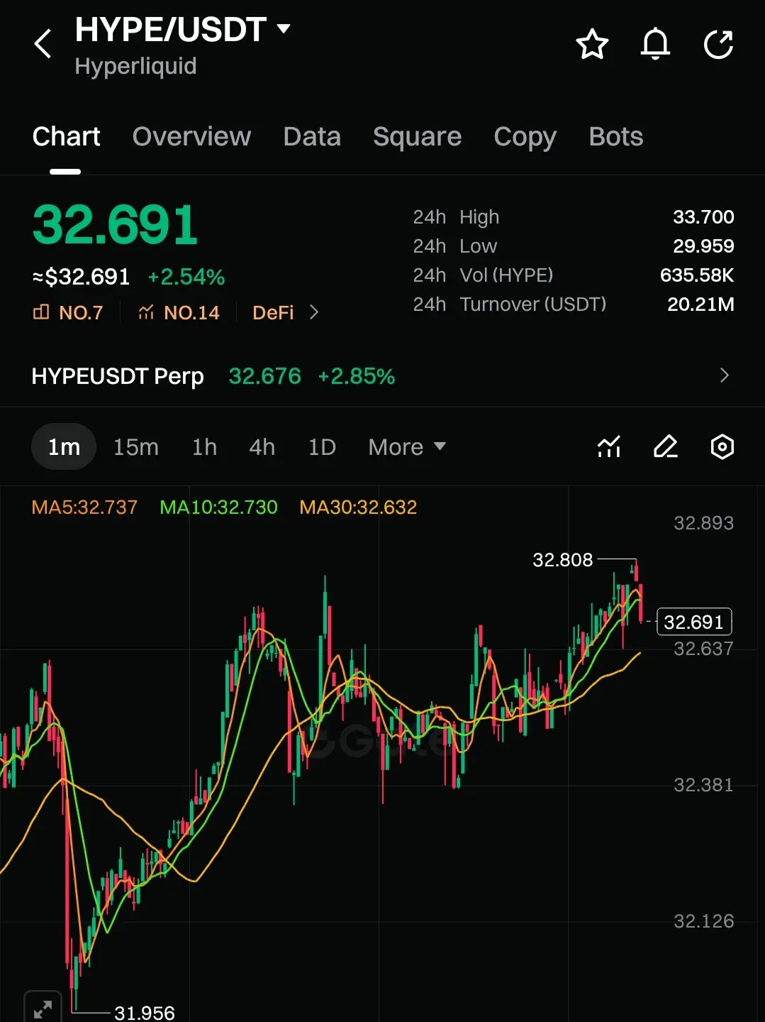Image resolution: width=765 pixels, height=1022 pixels.
Task: Open chart settings hexagon icon
Action: click(x=722, y=447)
